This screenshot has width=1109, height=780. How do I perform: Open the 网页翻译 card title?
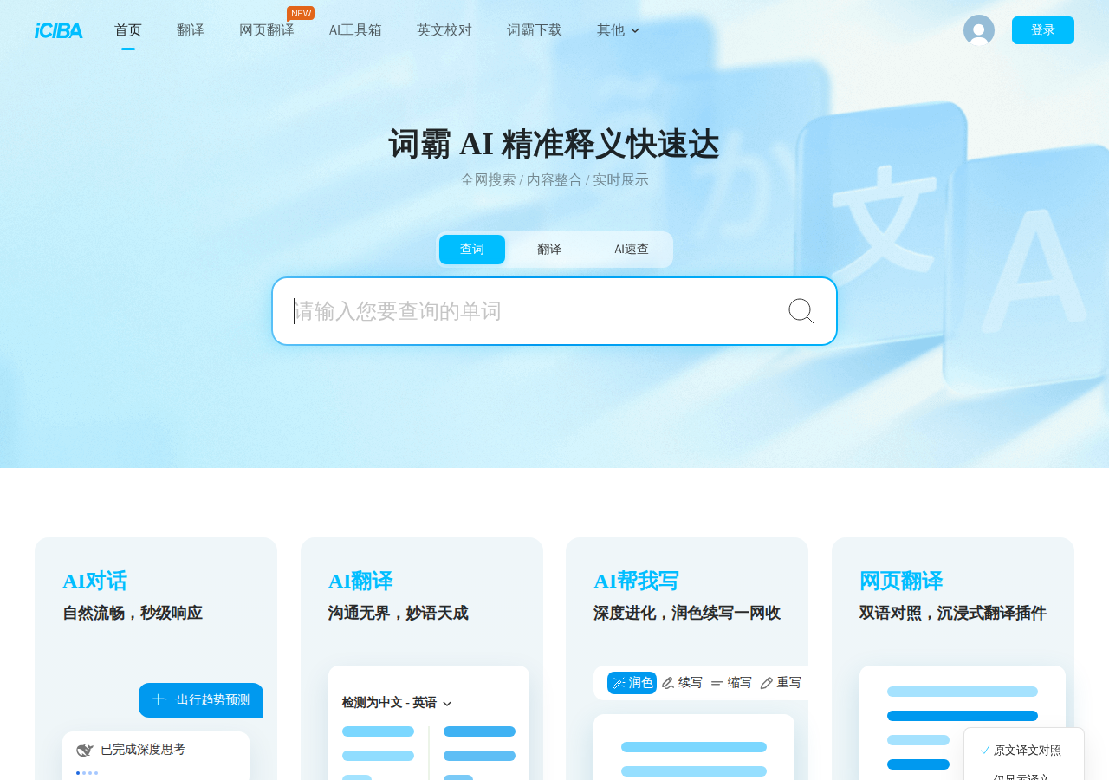click(x=901, y=581)
